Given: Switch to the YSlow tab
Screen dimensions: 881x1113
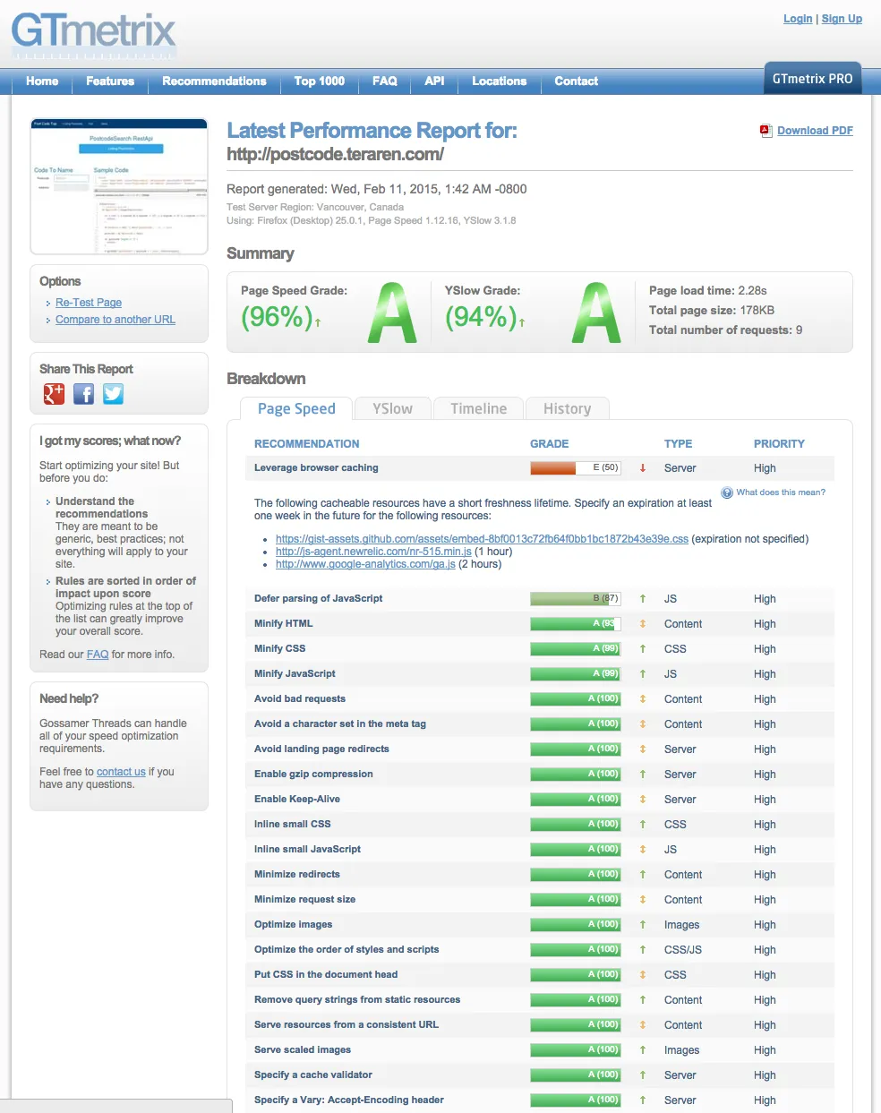Looking at the screenshot, I should 392,409.
